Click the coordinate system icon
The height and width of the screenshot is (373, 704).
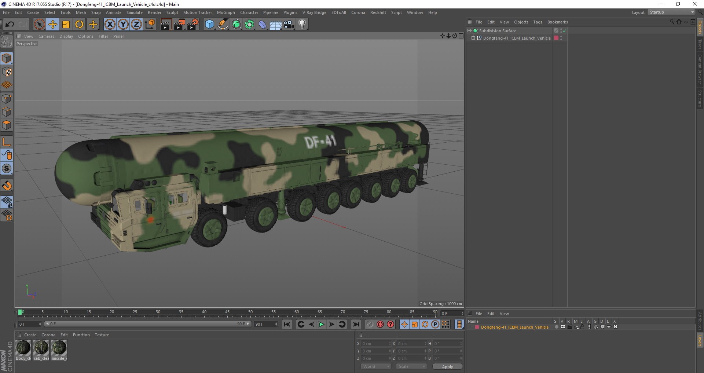(150, 25)
